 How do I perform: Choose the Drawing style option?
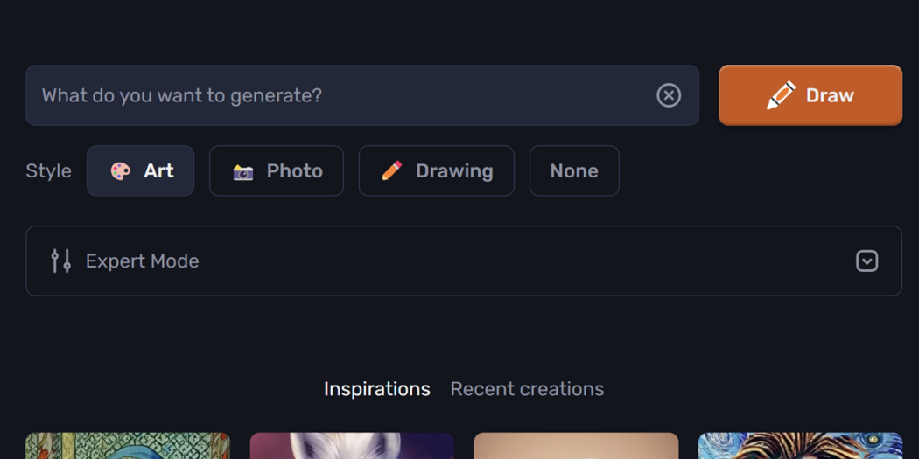click(x=437, y=171)
